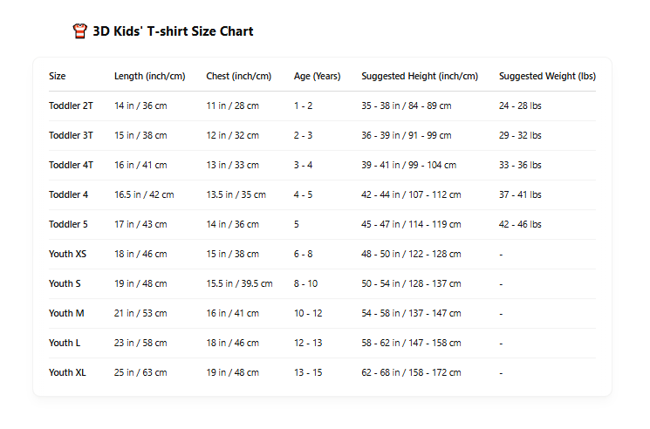
Task: Select the Youth M row label
Action: 66,313
